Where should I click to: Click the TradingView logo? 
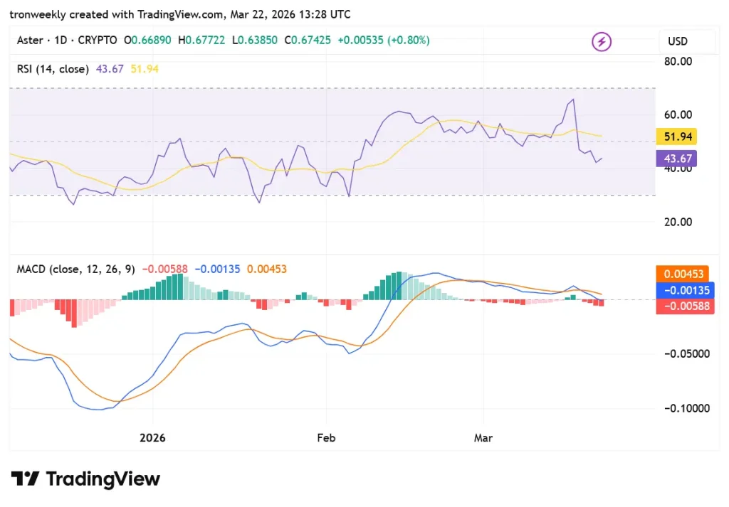point(85,479)
